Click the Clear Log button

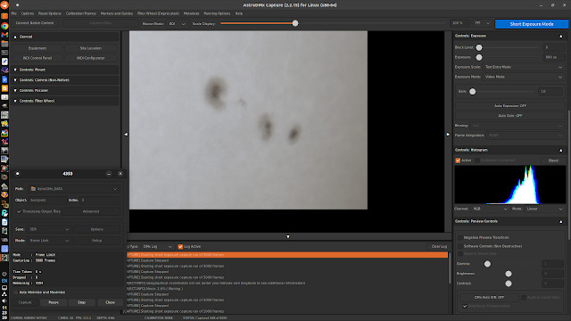pos(439,247)
